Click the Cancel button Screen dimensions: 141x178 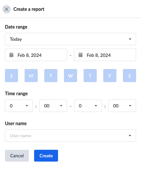(x=17, y=156)
